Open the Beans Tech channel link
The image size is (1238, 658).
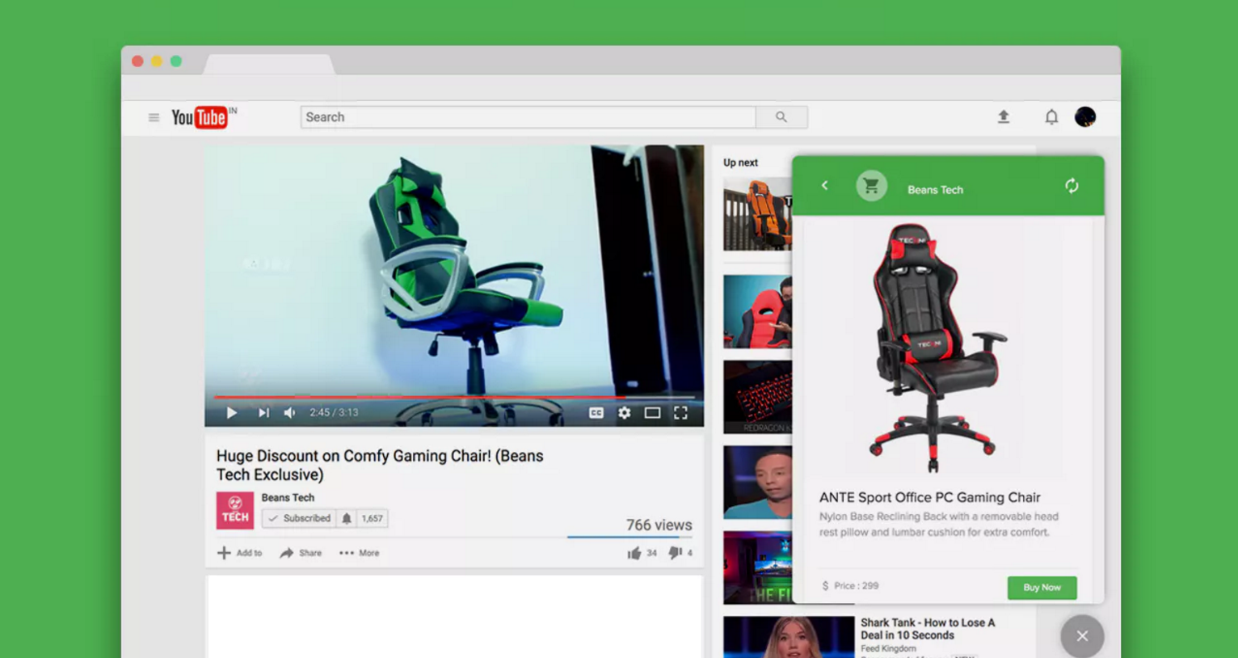pyautogui.click(x=288, y=497)
